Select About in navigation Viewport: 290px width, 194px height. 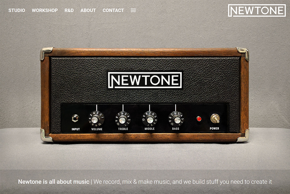[88, 10]
